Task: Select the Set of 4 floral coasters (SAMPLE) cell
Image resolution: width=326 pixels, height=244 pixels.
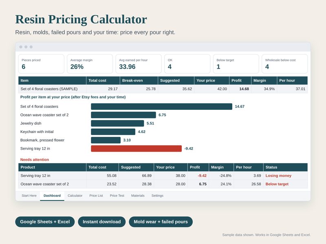Action: point(52,89)
